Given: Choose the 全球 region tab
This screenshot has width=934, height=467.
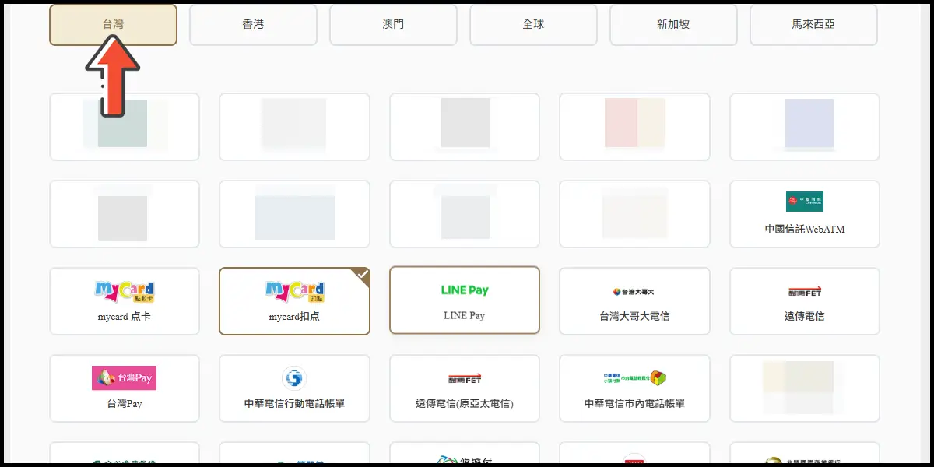Looking at the screenshot, I should (x=533, y=25).
